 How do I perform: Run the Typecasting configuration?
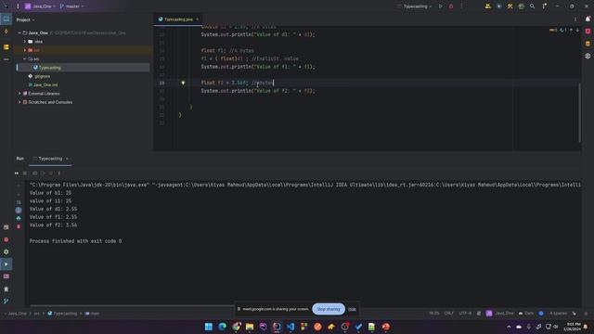(x=440, y=6)
